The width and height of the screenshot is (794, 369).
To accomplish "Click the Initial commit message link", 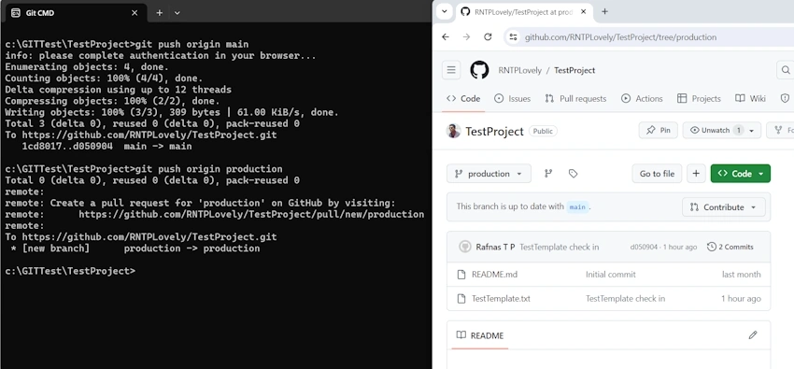I will click(611, 275).
